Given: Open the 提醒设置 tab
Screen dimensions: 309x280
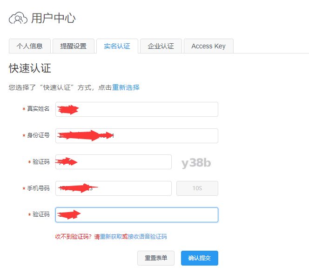Looking at the screenshot, I should 73,46.
